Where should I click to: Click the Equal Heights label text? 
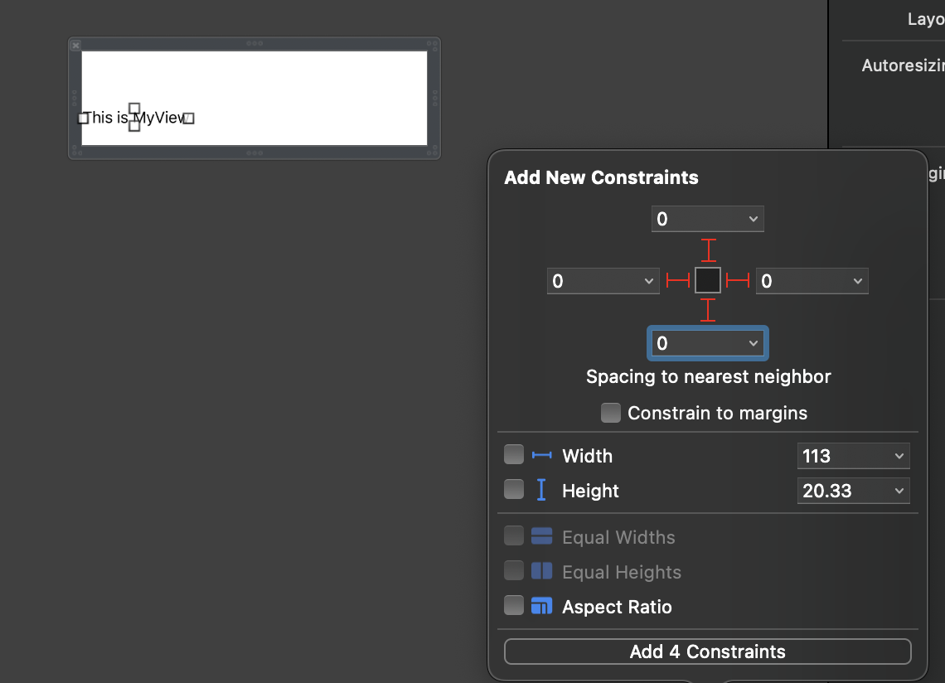622,572
